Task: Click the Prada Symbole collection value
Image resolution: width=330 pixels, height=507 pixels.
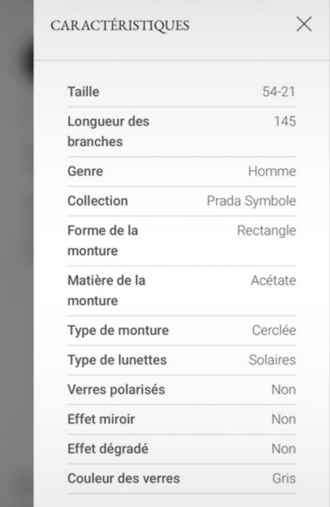Action: (251, 201)
